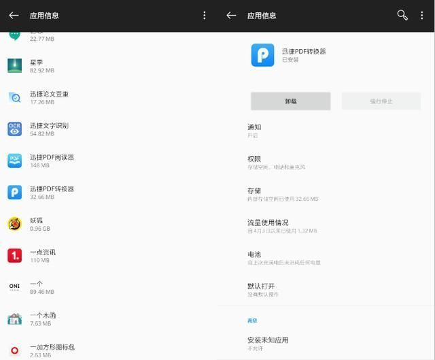The image size is (435, 360).
Task: Tap the 高级 advanced section header
Action: tap(252, 321)
